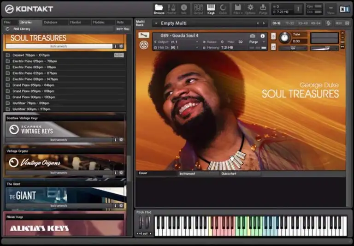
Task: Click the panic exclamation button
Action: (298, 9)
